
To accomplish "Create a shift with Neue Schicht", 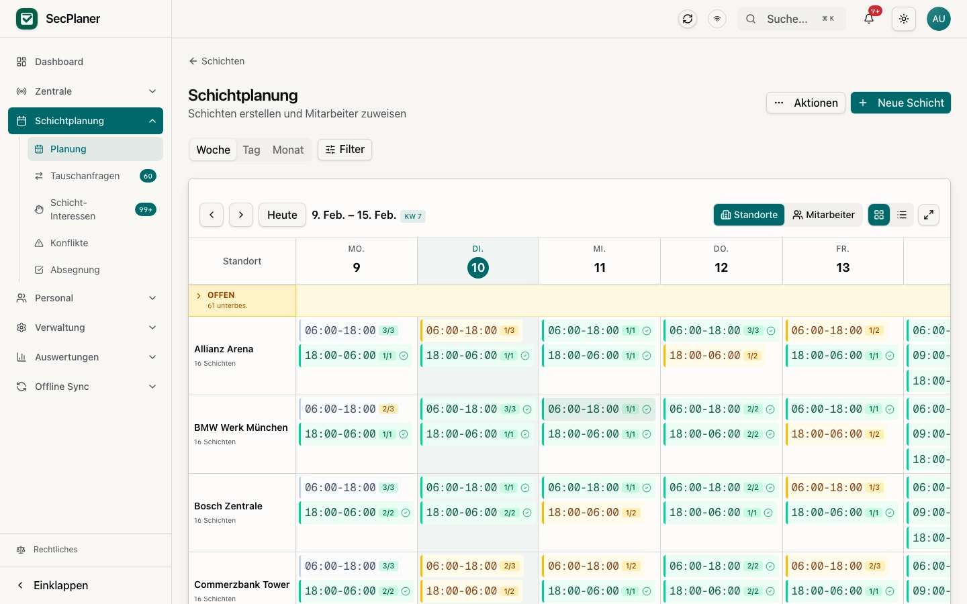I will 901,103.
